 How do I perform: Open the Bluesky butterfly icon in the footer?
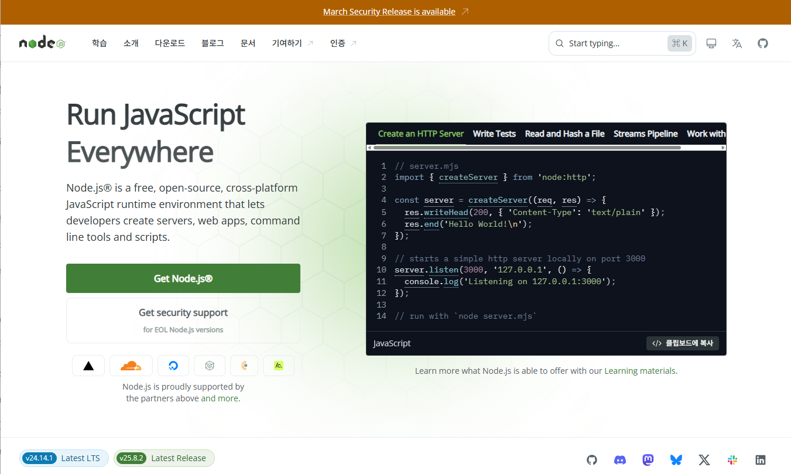[676, 460]
